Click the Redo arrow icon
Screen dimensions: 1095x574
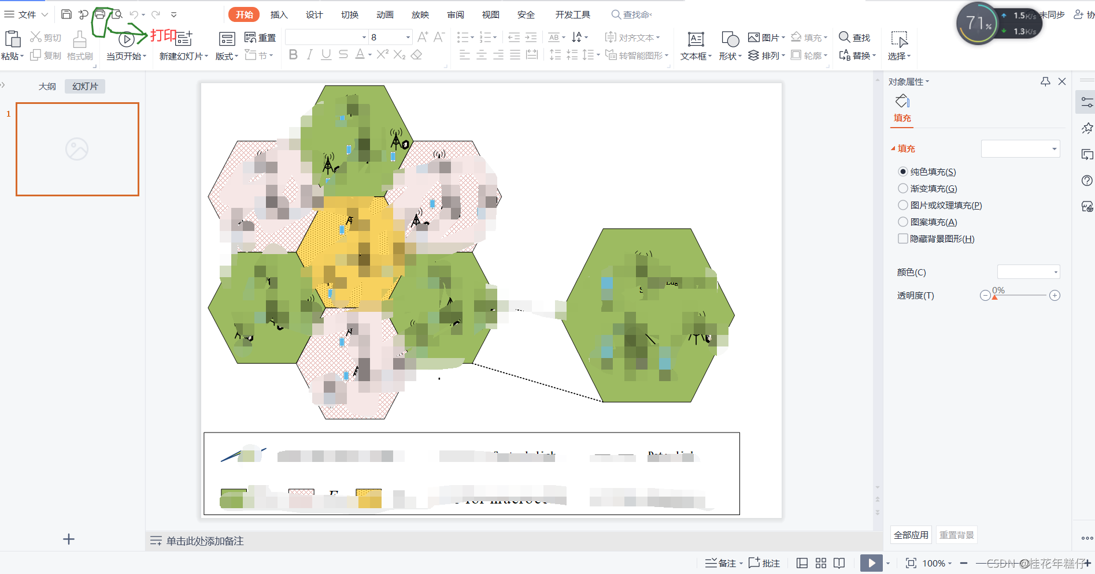(x=156, y=14)
